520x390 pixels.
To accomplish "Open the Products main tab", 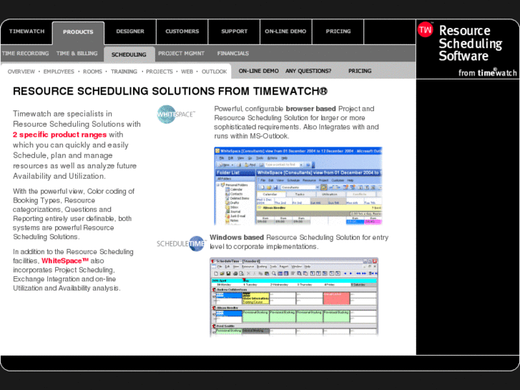I will pyautogui.click(x=78, y=32).
